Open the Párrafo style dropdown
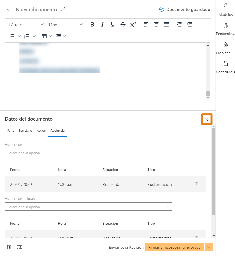 click(x=26, y=25)
